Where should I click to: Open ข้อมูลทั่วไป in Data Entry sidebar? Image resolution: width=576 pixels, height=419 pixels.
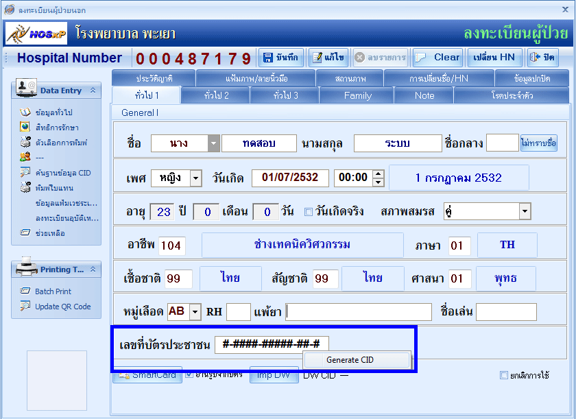53,112
